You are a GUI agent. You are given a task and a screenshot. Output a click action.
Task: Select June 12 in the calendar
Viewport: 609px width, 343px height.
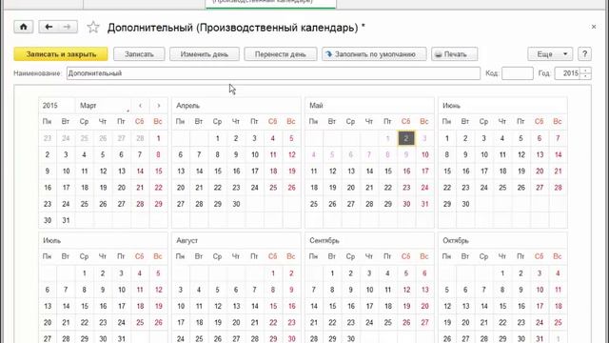point(521,154)
